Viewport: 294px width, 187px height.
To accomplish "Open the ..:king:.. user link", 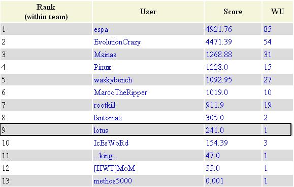I will click(106, 156).
